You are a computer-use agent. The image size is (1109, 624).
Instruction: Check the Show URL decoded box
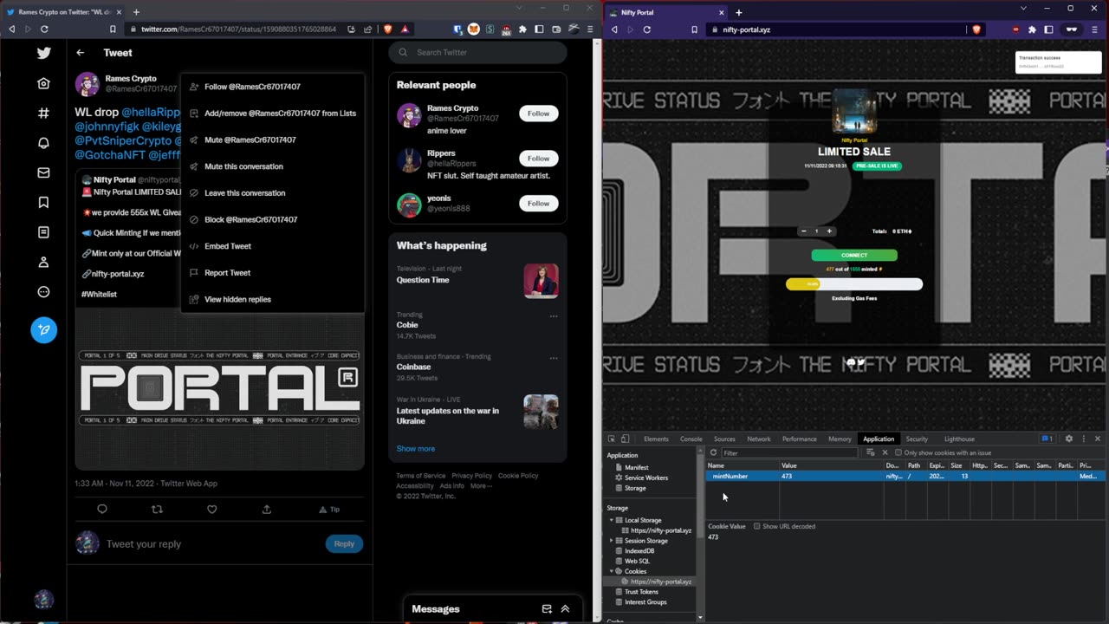(756, 526)
